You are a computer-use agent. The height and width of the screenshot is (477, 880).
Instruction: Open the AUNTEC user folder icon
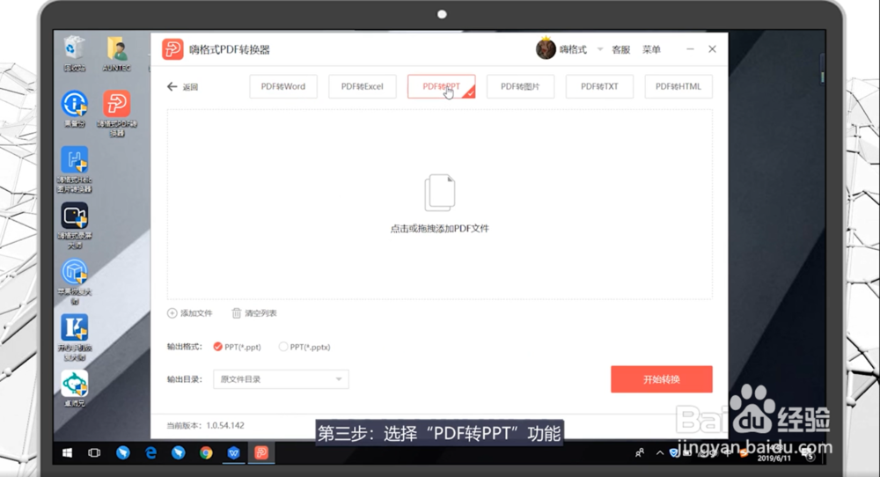tap(117, 54)
